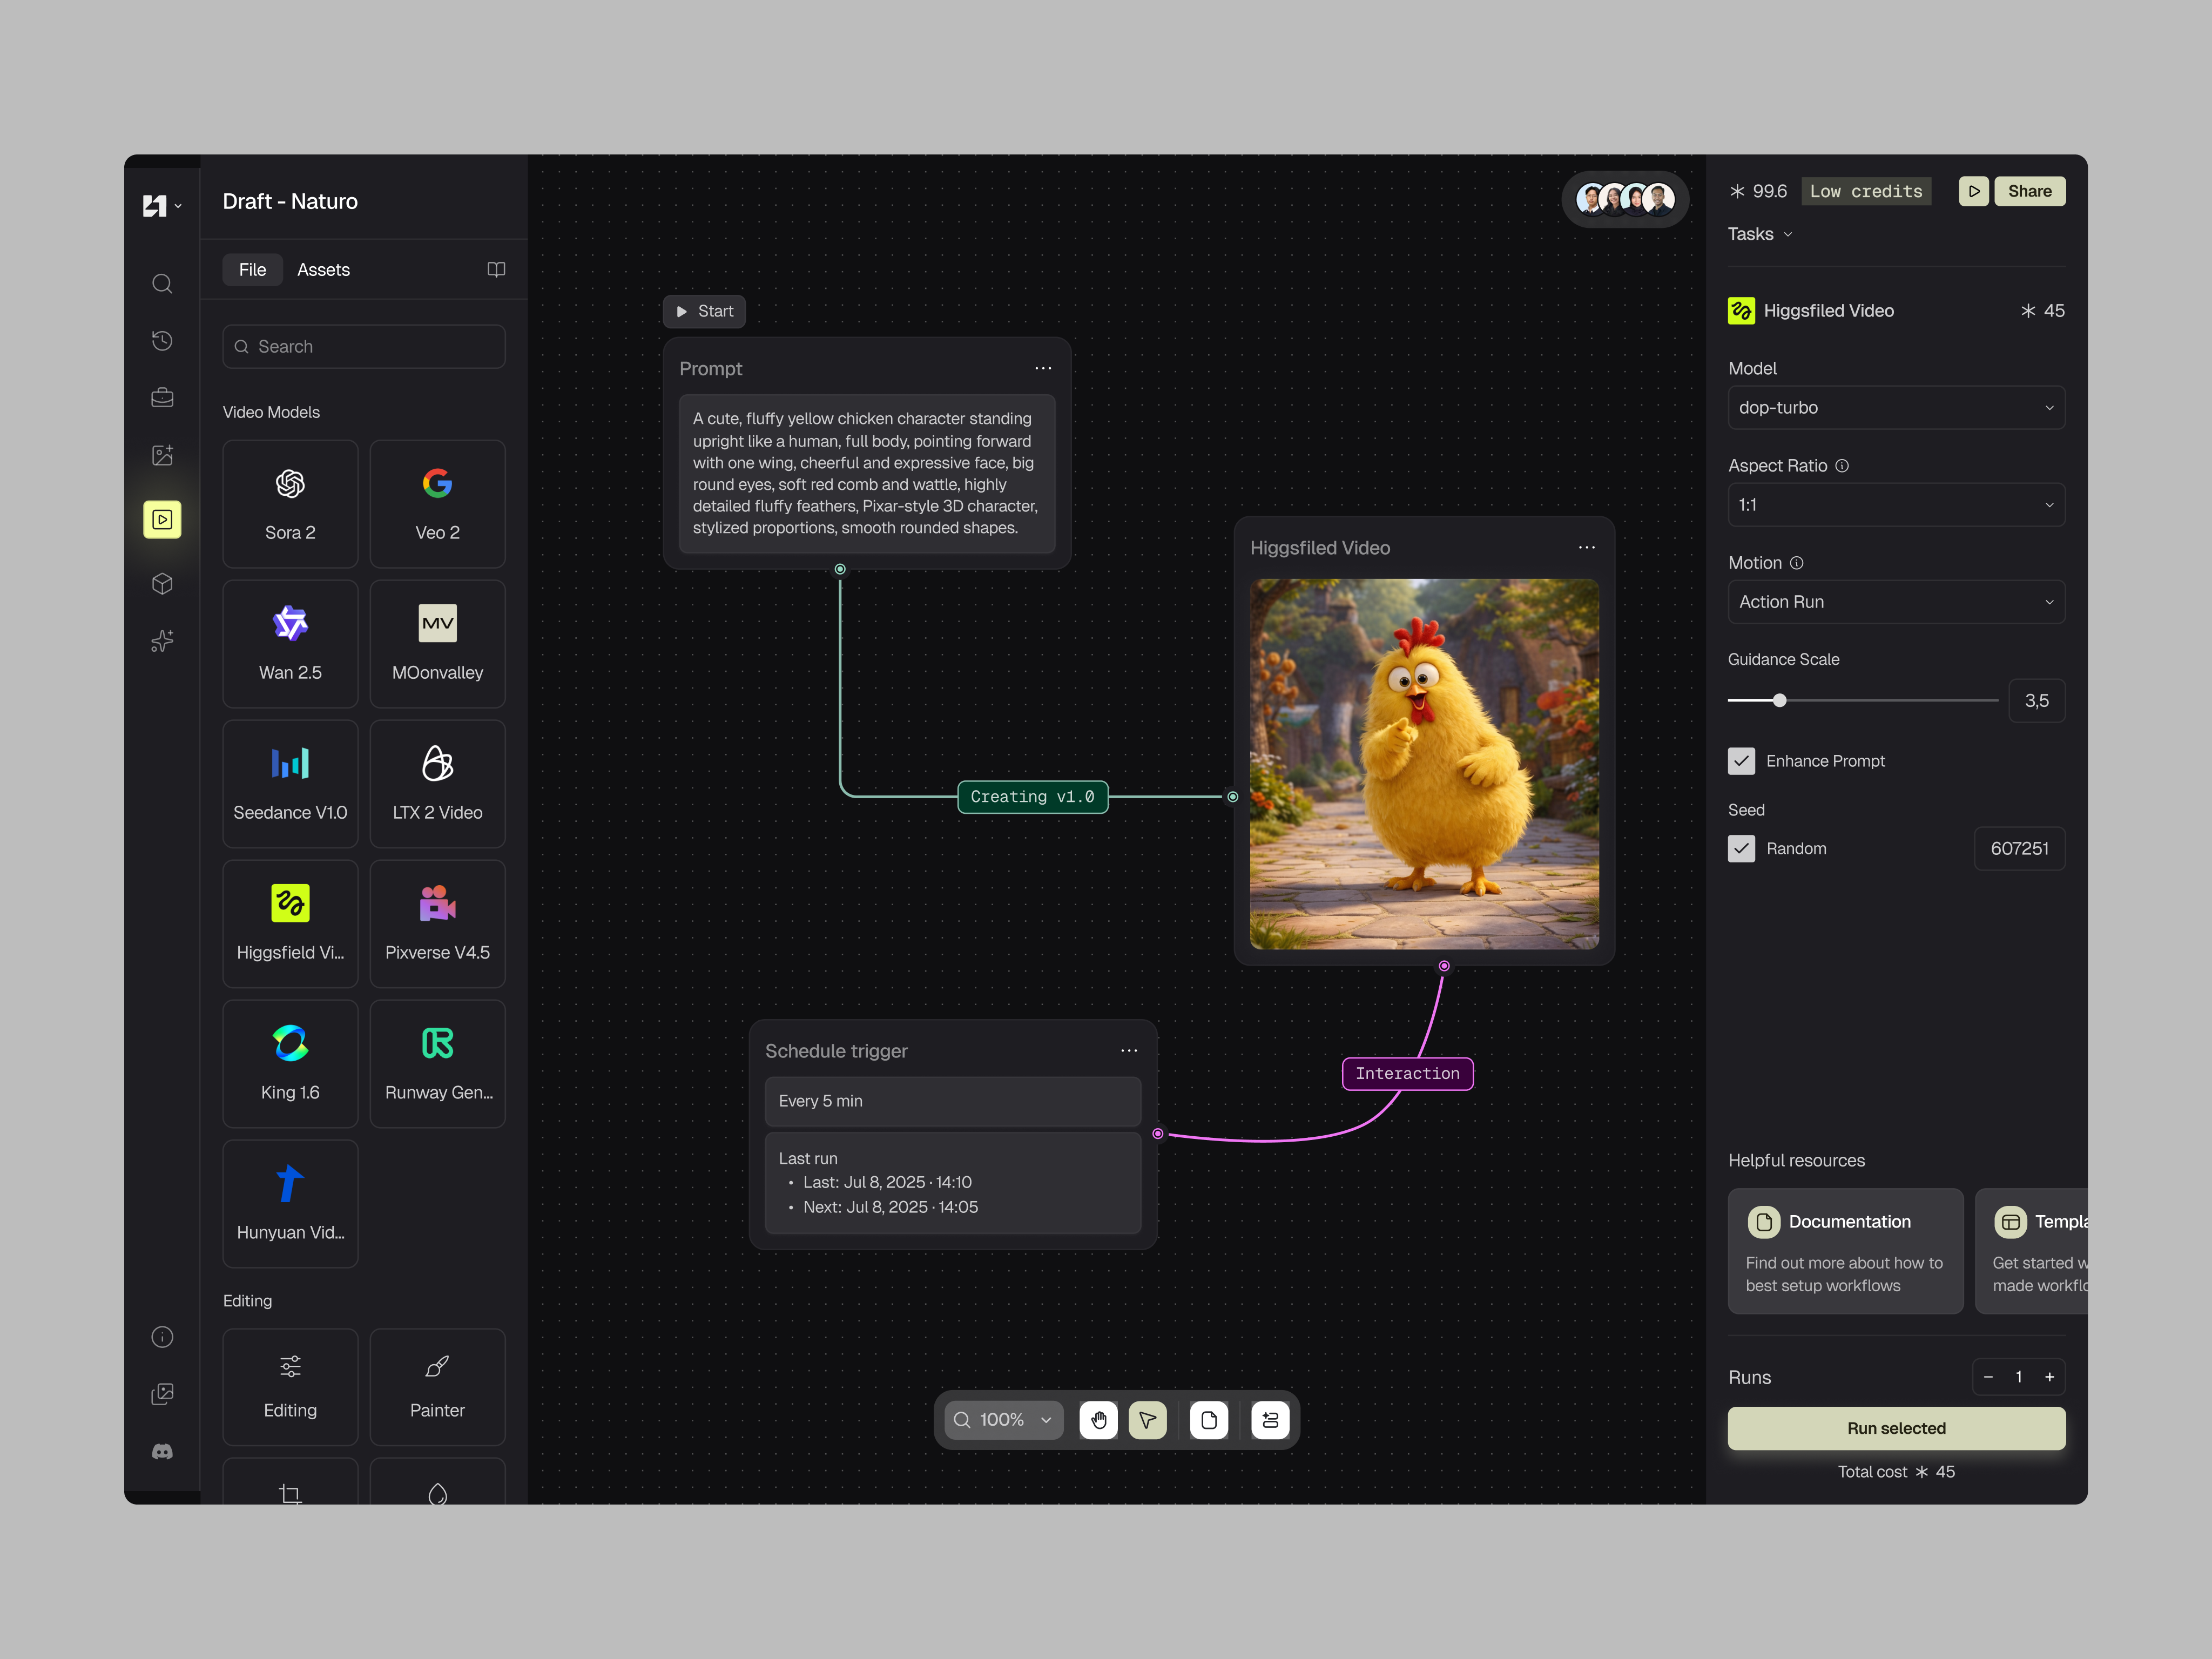Open the history icon in left rail
Screen dimensions: 2212x1659
[162, 341]
